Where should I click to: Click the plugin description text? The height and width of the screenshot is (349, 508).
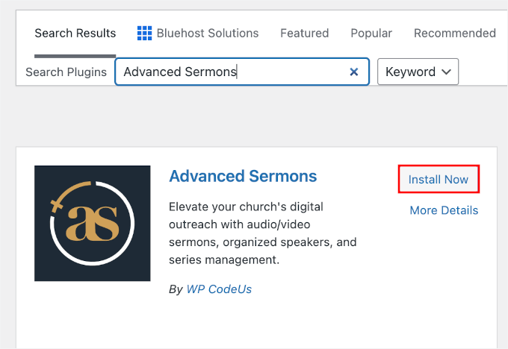263,233
